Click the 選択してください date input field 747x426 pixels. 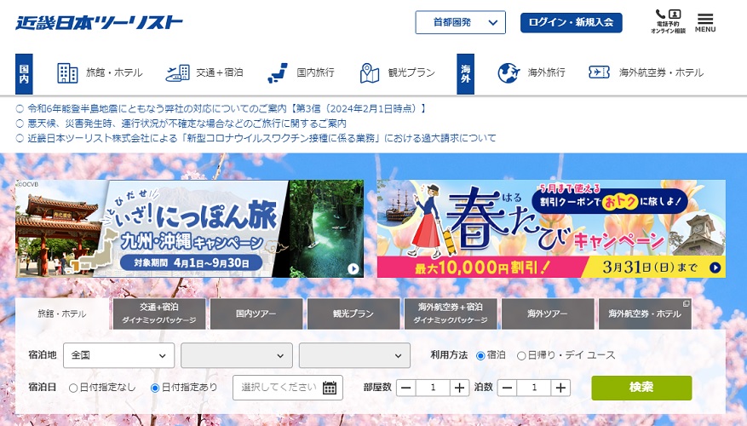288,388
